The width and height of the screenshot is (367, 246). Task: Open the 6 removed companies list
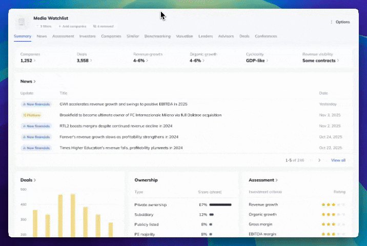click(103, 26)
